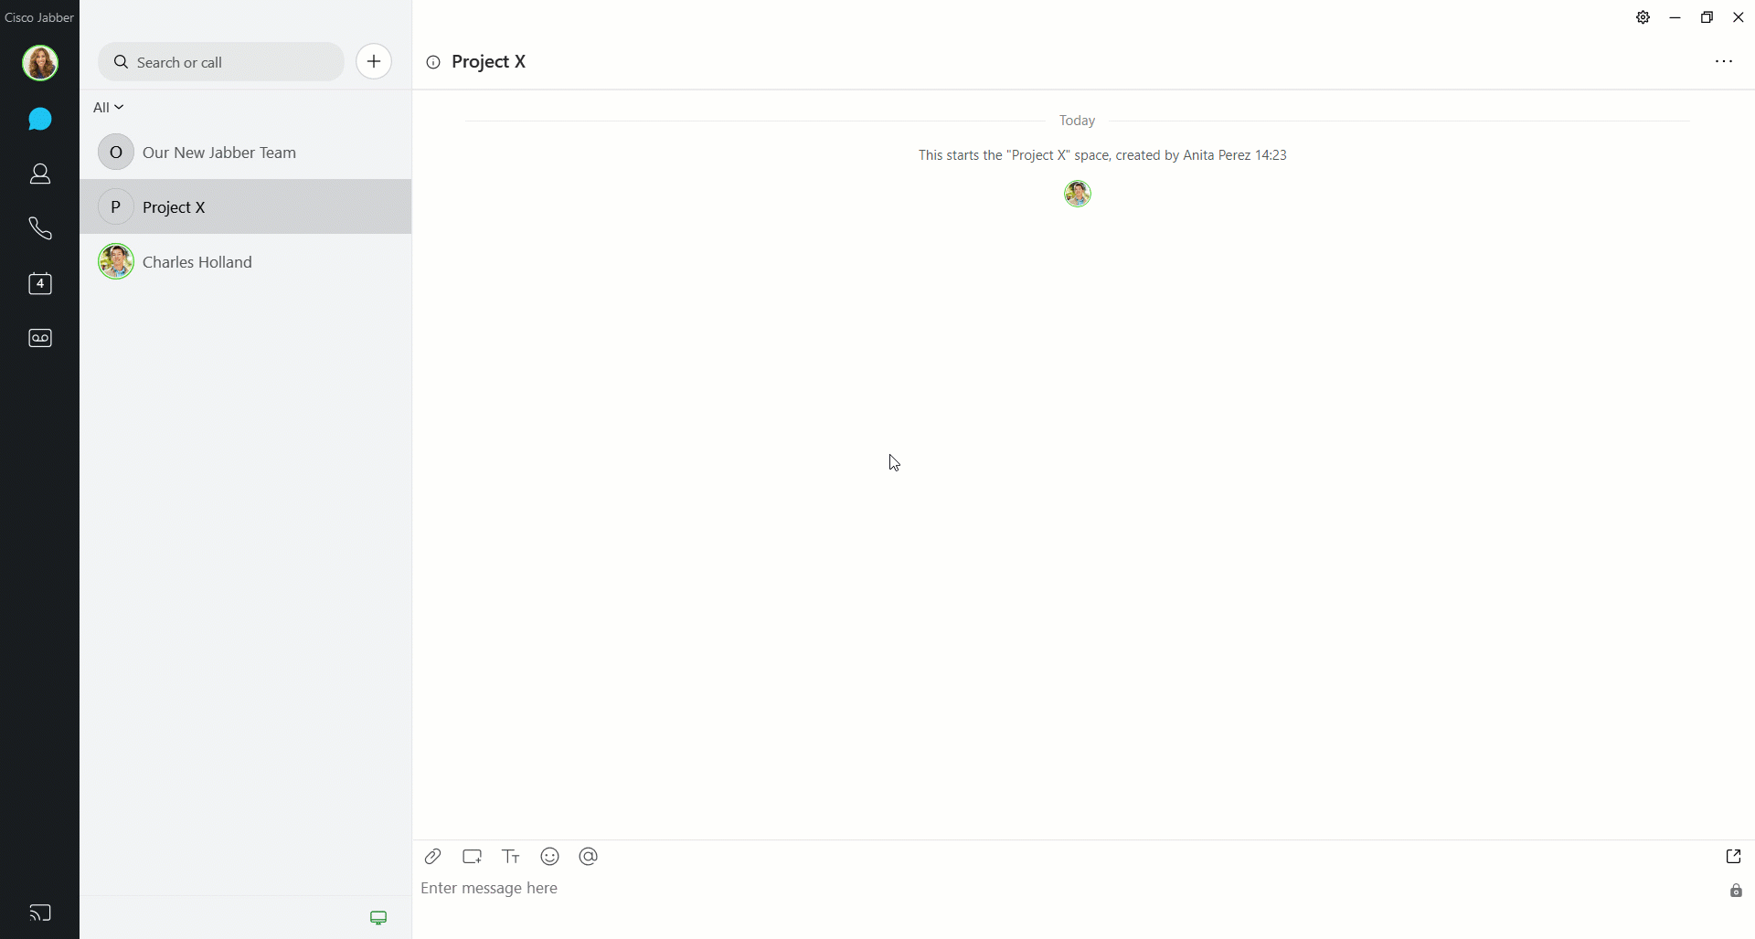This screenshot has width=1755, height=939.
Task: Select the Our New Jabber Team conversation
Action: (x=245, y=153)
